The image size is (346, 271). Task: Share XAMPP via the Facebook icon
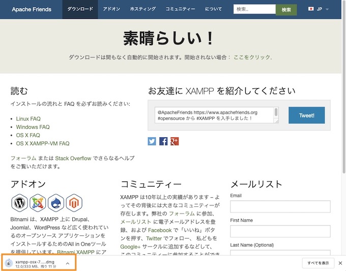pos(163,141)
